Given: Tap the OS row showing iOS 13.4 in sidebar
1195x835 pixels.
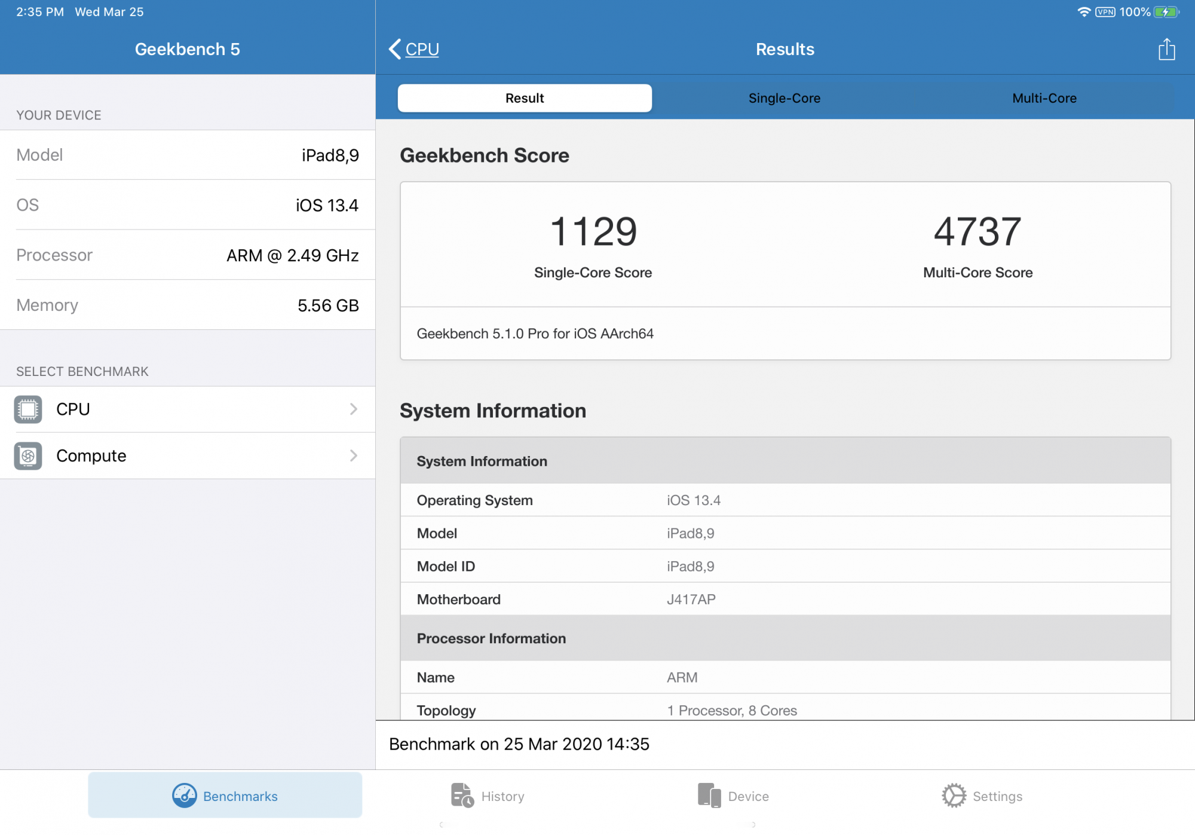Looking at the screenshot, I should pos(188,205).
